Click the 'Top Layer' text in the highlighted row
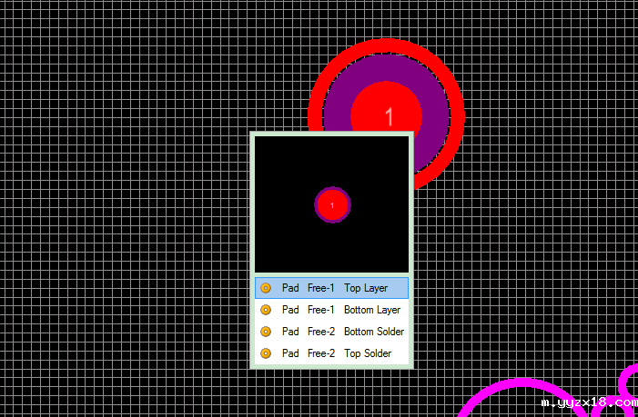This screenshot has width=638, height=417. [366, 288]
